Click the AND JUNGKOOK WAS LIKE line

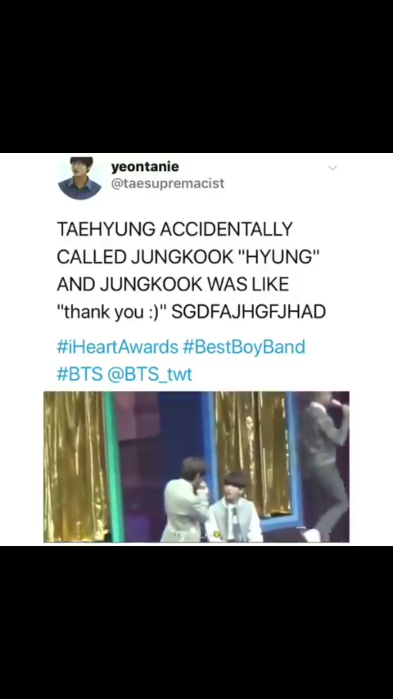click(x=173, y=284)
